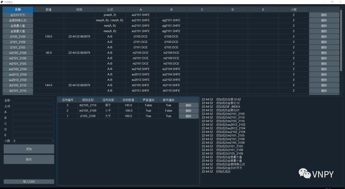Delete the 金价01平方 radar row

[x=324, y=15]
